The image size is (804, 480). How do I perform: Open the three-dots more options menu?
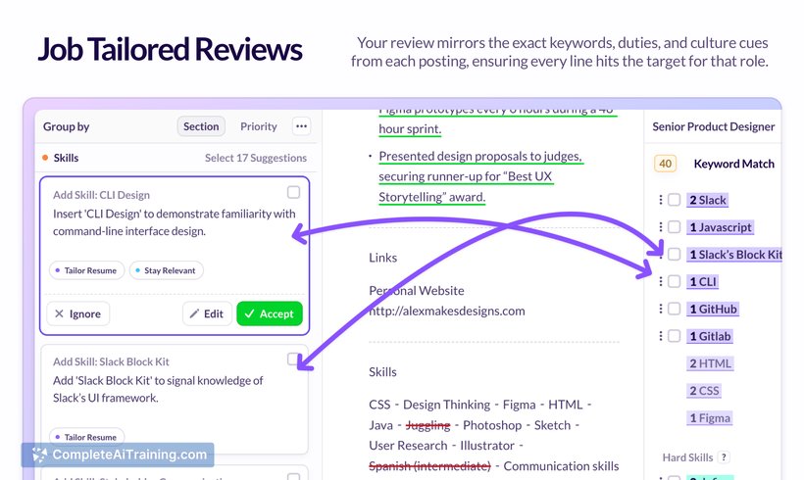(x=302, y=126)
